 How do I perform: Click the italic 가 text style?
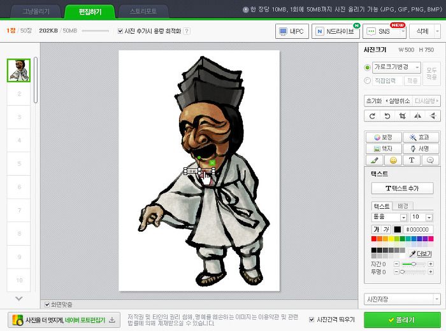[x=386, y=229]
